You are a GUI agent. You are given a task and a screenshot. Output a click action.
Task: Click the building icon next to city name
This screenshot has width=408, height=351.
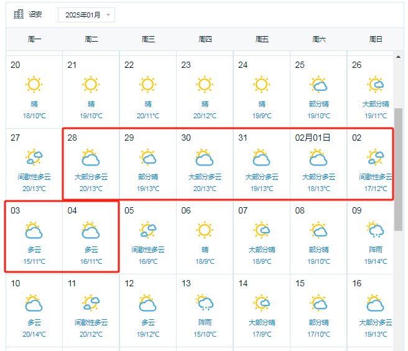pos(19,14)
